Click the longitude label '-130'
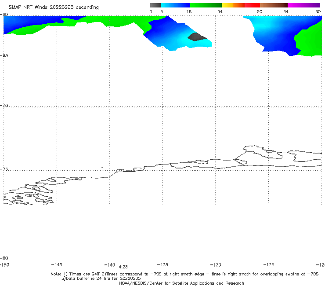Viewport: 325px width, 286px height. click(216, 264)
